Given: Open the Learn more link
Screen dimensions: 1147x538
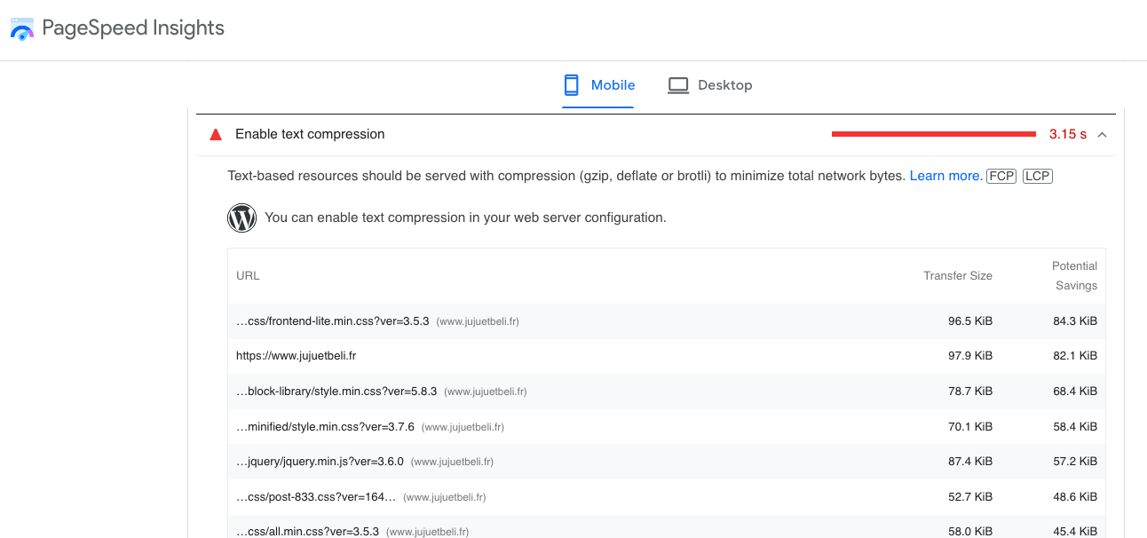Looking at the screenshot, I should (945, 176).
